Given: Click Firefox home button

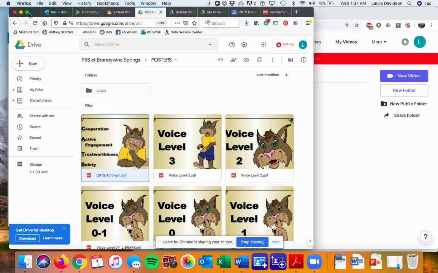Looking at the screenshot, I should point(45,23).
